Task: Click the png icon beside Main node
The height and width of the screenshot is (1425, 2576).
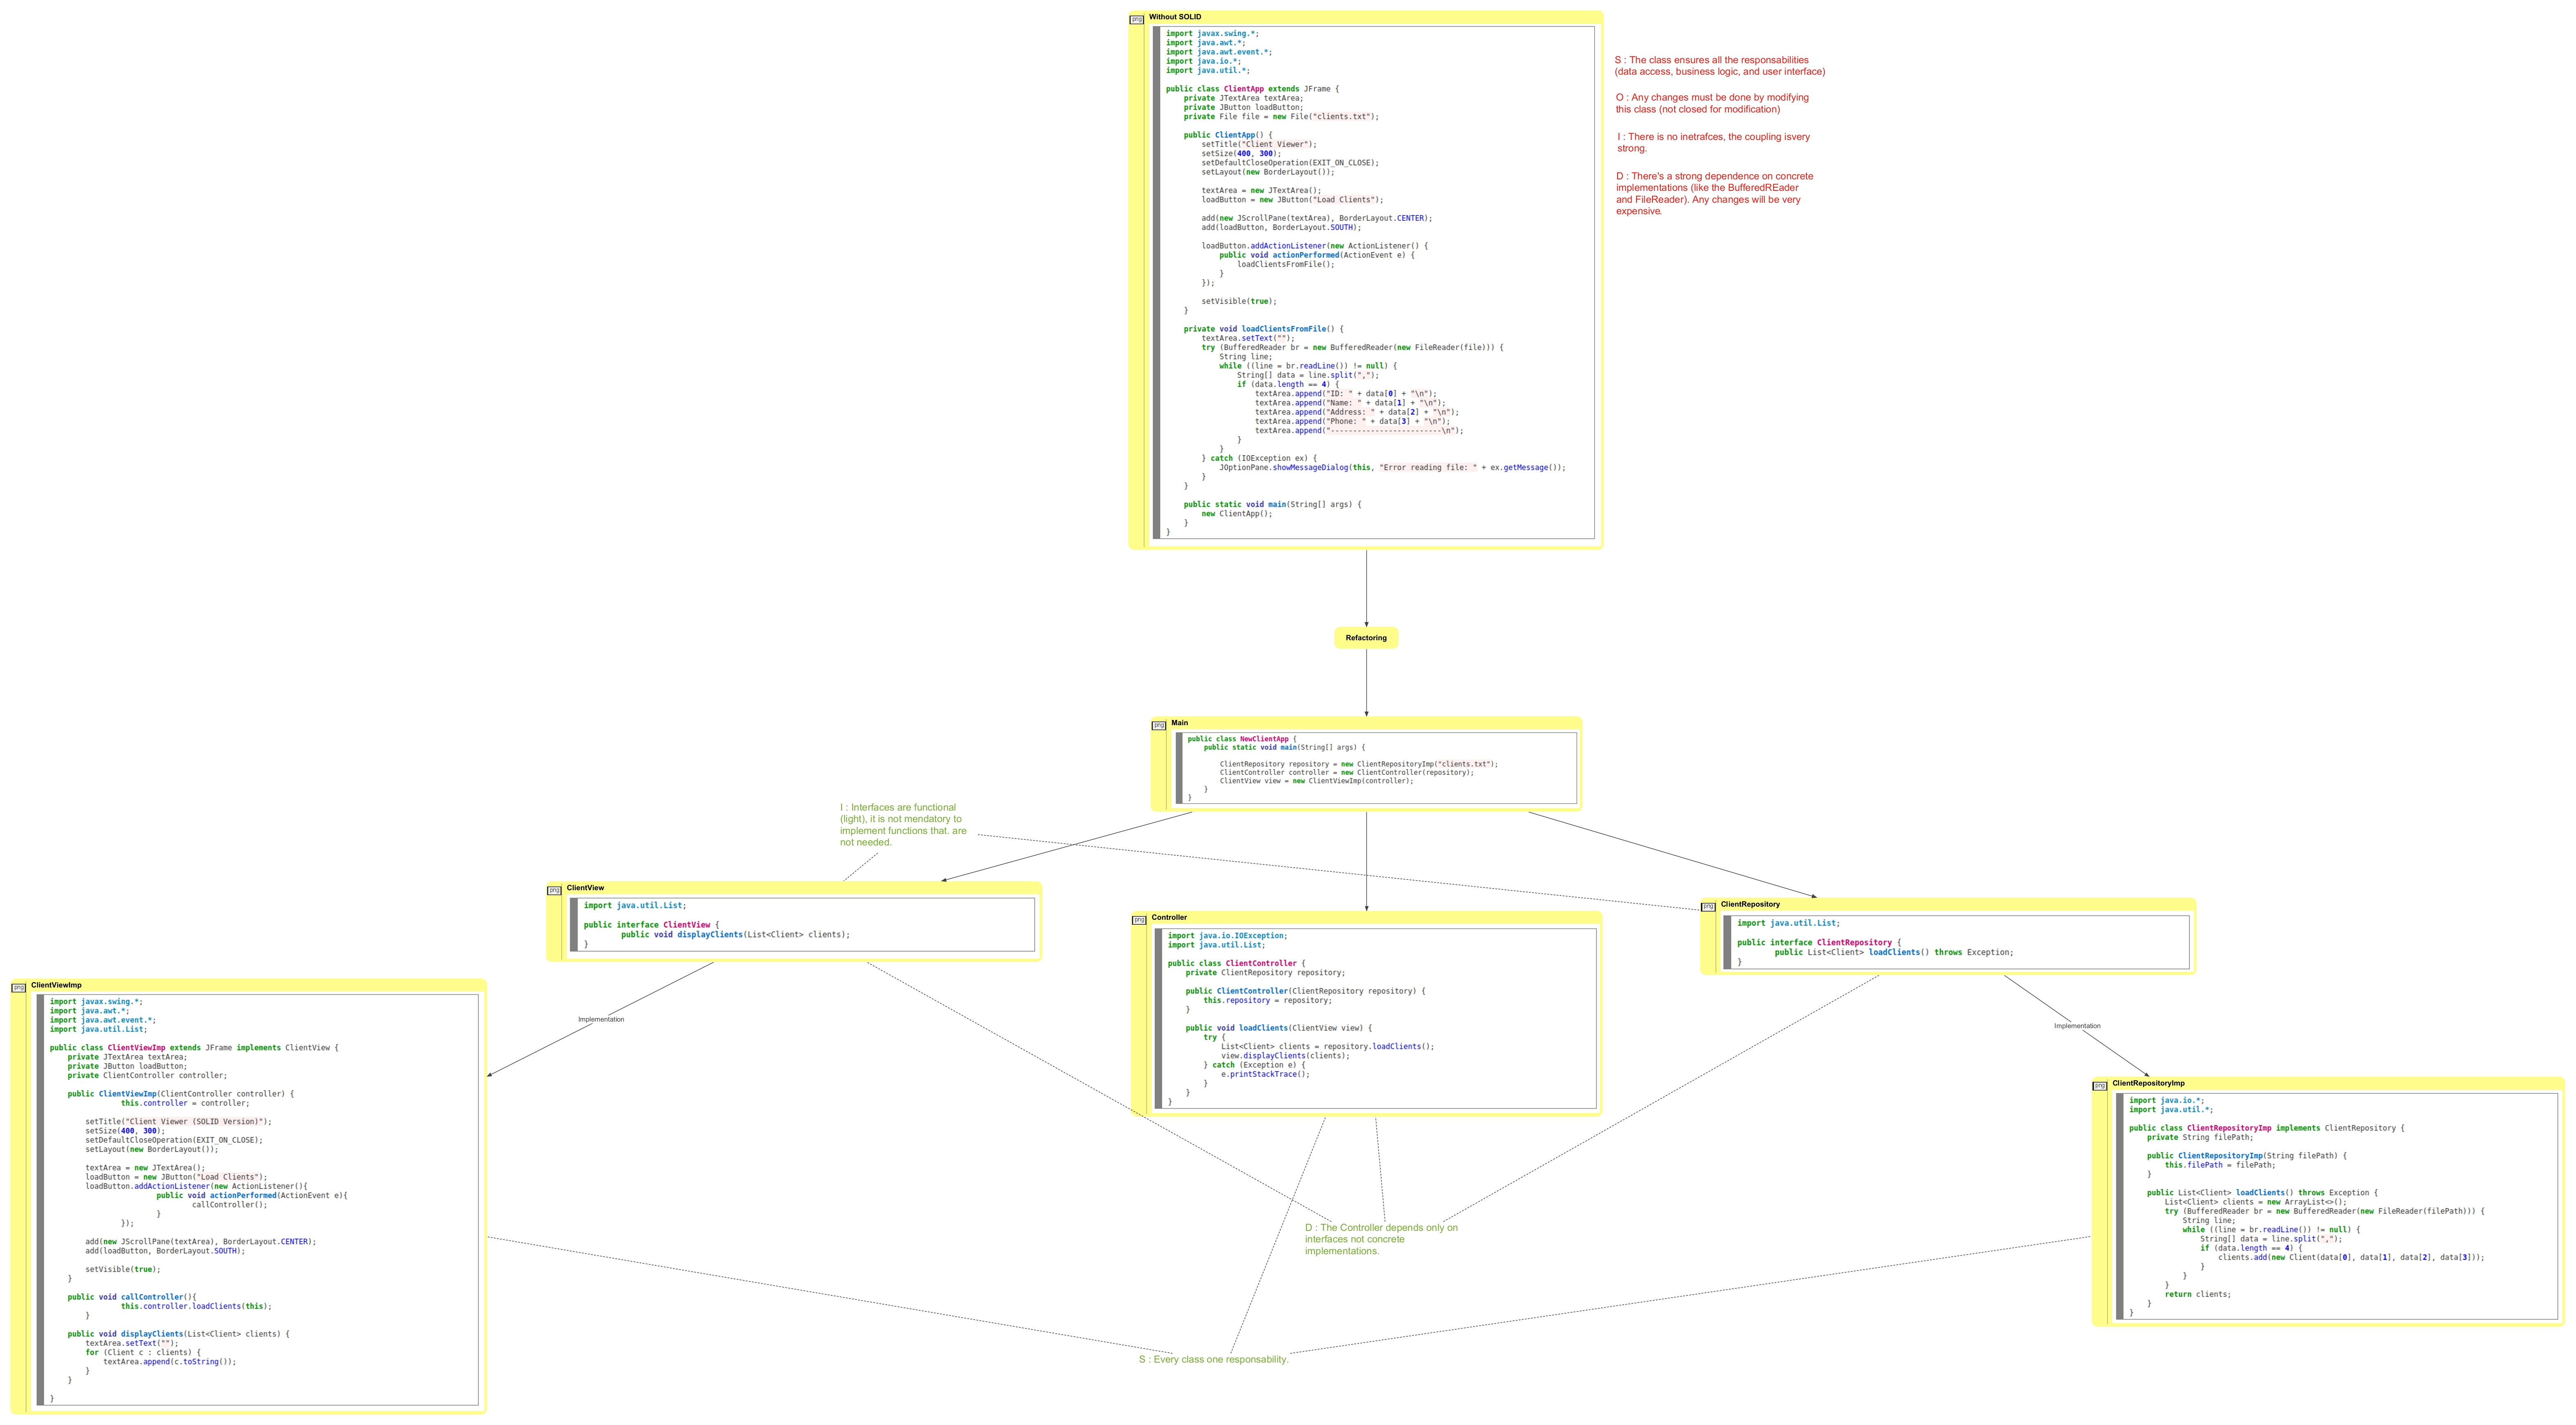Action: tap(1159, 726)
